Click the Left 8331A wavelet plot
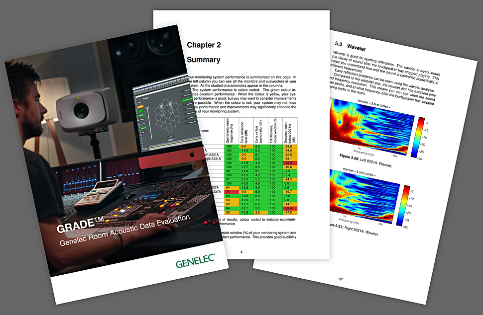 pyautogui.click(x=372, y=127)
